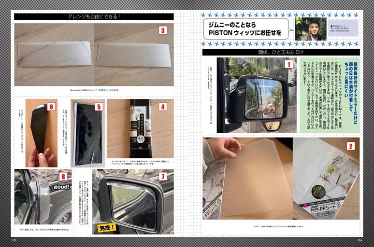
Task: Click the red number 7 badge
Action: point(163,177)
